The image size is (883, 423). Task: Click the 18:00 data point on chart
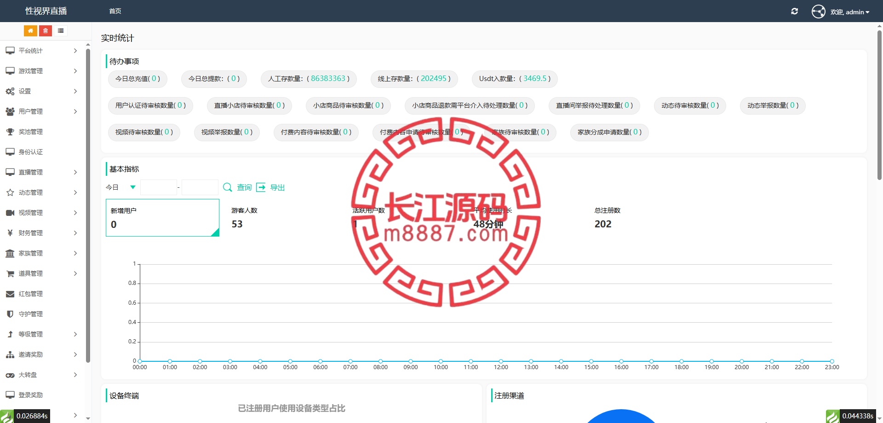coord(682,361)
